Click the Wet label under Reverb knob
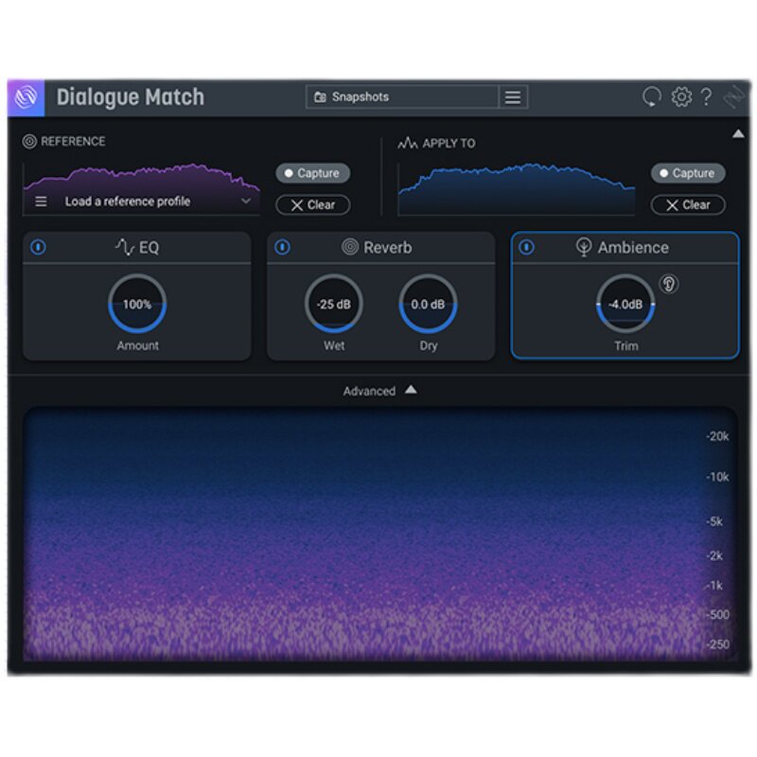The height and width of the screenshot is (757, 757). (334, 345)
